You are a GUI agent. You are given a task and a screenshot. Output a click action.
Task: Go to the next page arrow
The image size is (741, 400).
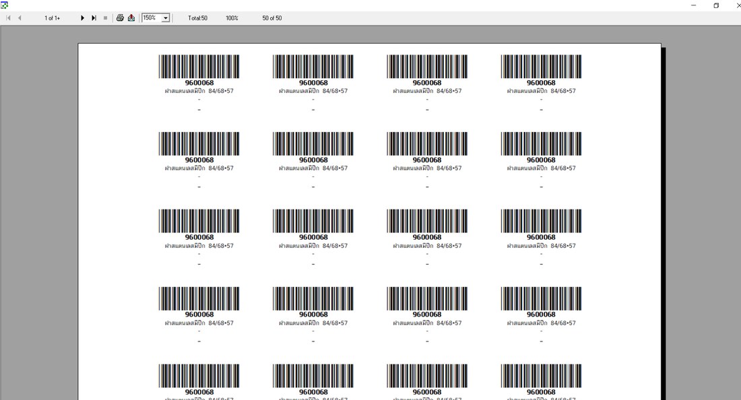(82, 18)
